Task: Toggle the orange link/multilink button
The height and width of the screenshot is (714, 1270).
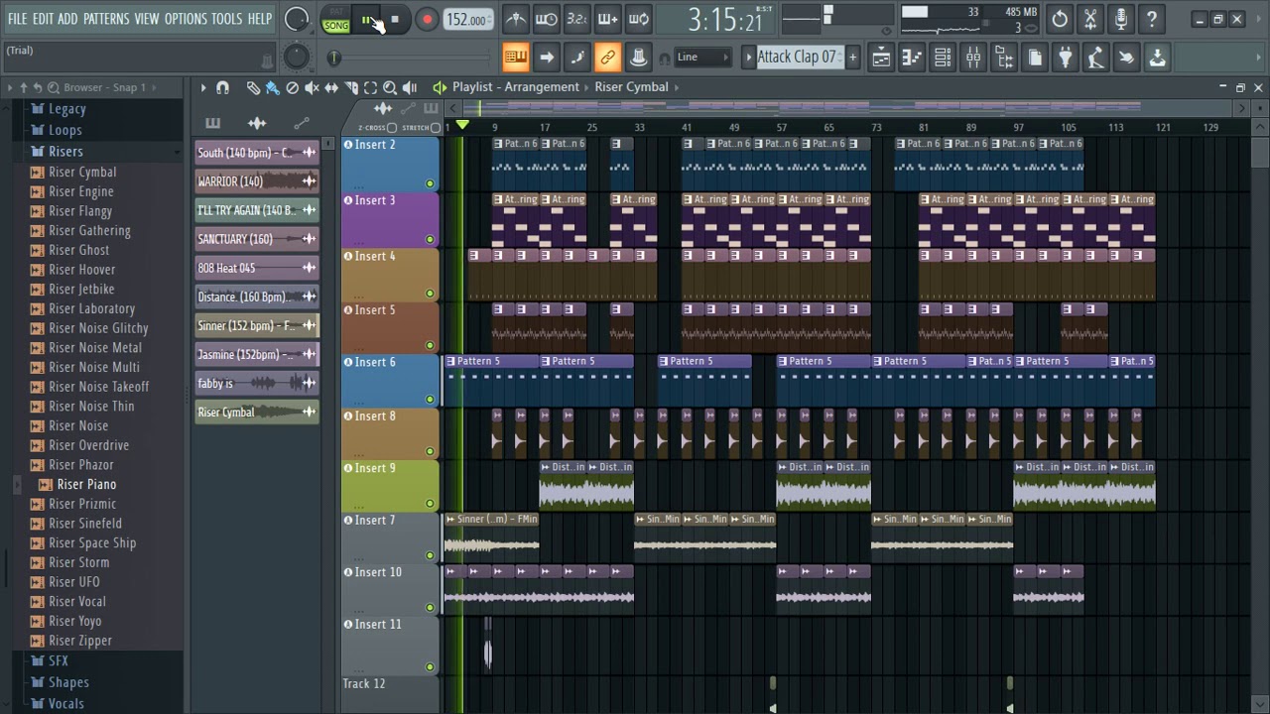Action: coord(607,58)
